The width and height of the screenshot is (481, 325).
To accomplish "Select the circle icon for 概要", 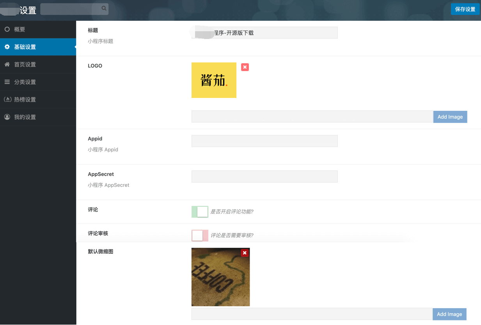I will (x=6, y=29).
